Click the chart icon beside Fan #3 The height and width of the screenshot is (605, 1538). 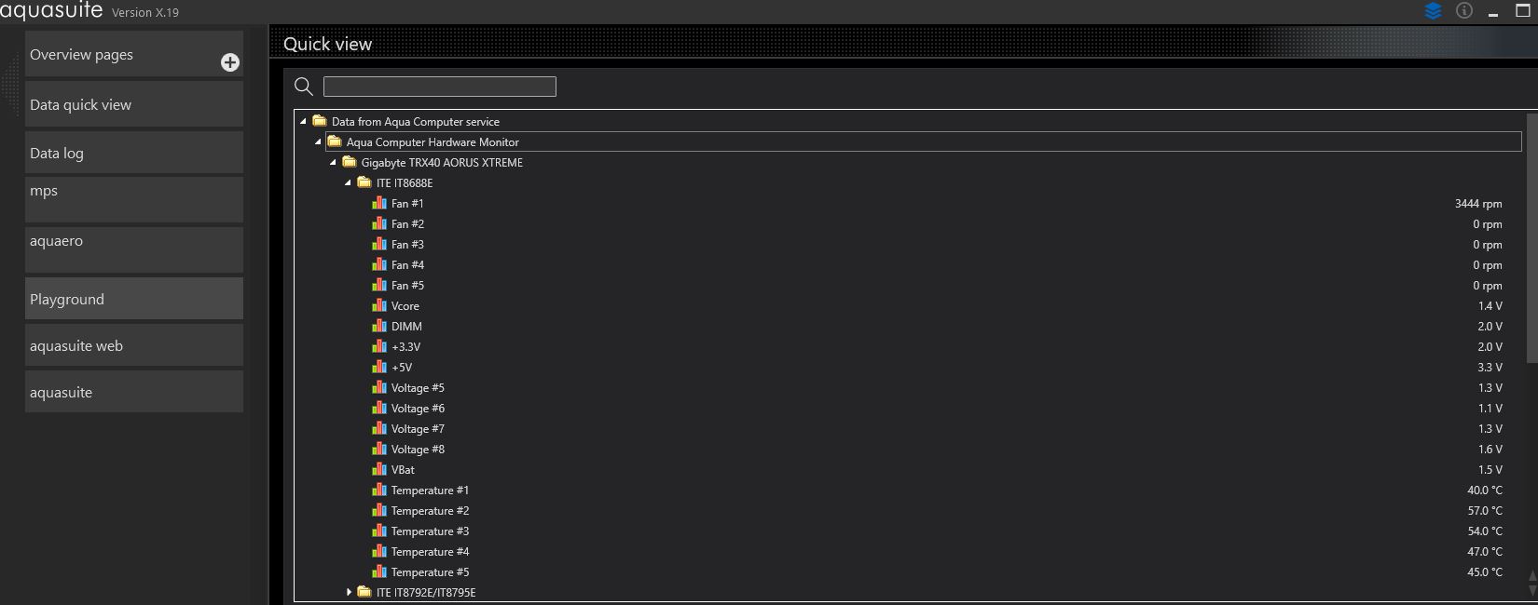tap(379, 244)
